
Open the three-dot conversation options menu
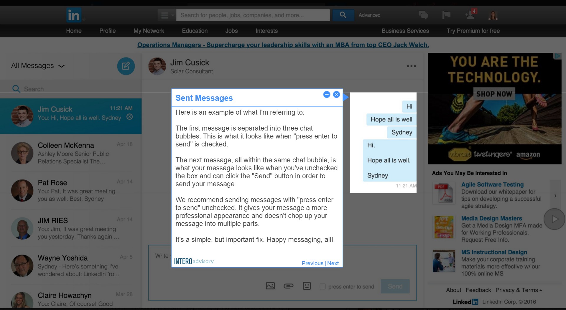click(411, 66)
